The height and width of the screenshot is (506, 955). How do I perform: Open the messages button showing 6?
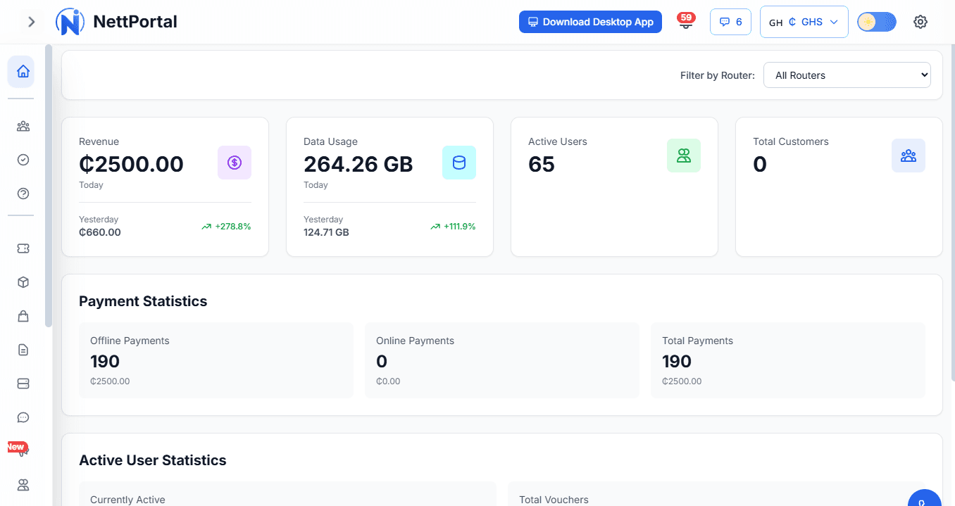coord(730,22)
